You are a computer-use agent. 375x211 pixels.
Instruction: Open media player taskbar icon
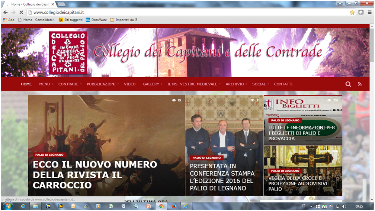coord(98,206)
